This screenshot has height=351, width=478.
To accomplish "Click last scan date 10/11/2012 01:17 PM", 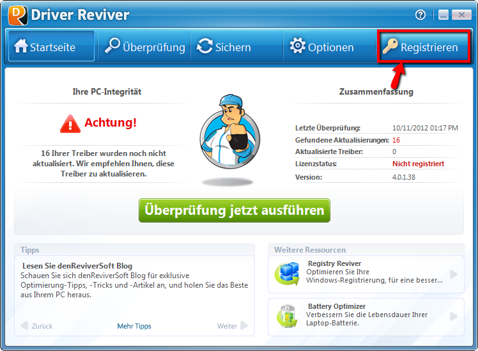I will [x=425, y=128].
